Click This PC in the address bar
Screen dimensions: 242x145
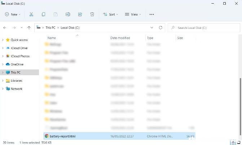pos(50,28)
